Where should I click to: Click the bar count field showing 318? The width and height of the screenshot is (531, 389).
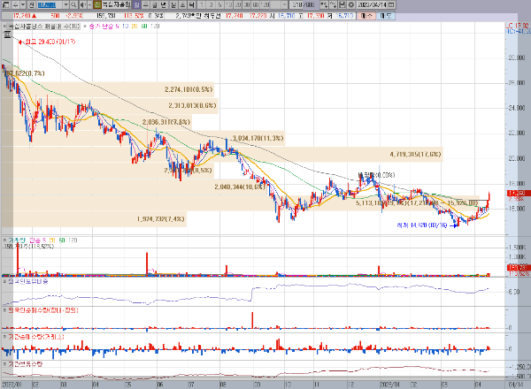[296, 4]
